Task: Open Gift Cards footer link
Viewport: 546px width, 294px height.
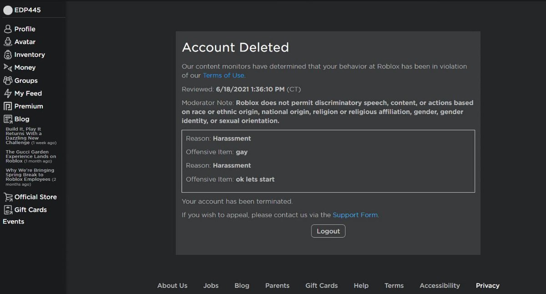Action: click(x=321, y=286)
